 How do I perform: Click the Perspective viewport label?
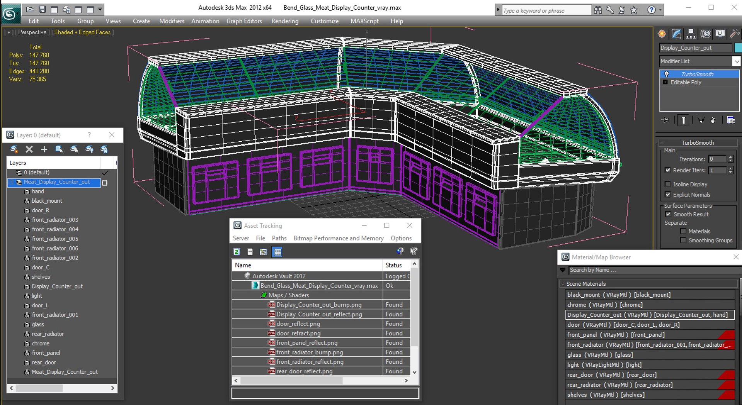point(32,32)
